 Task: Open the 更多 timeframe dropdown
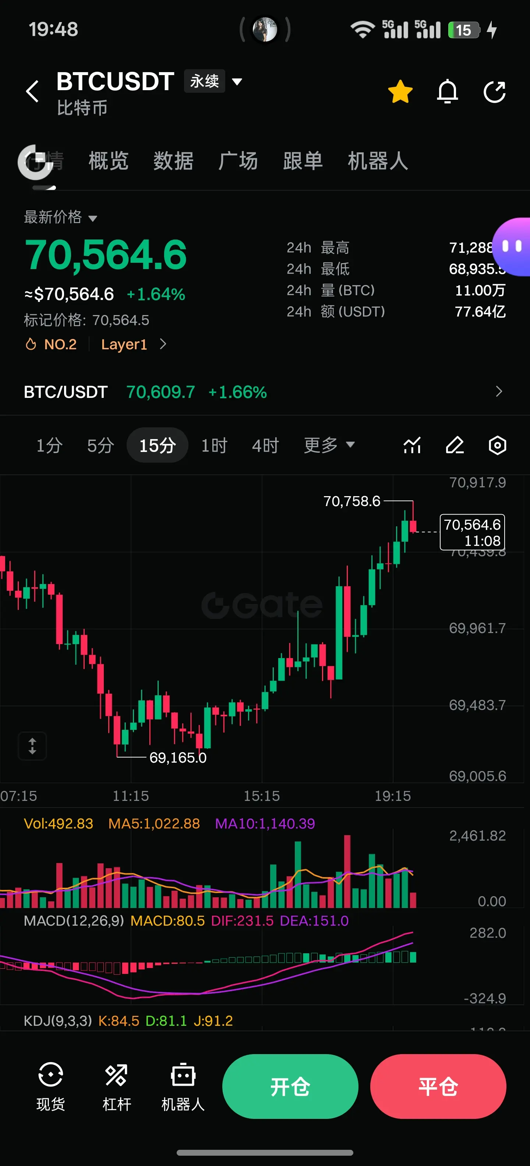329,445
